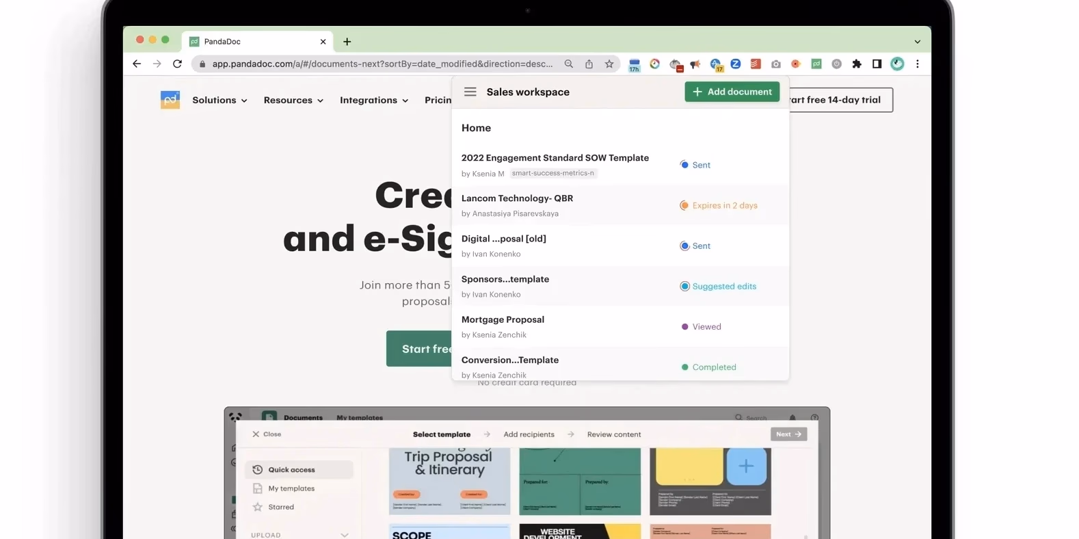This screenshot has width=1079, height=539.
Task: Toggle the browser side panel icon
Action: point(877,64)
